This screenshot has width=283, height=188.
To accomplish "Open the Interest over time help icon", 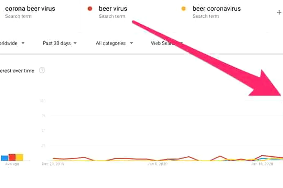I will (42, 70).
